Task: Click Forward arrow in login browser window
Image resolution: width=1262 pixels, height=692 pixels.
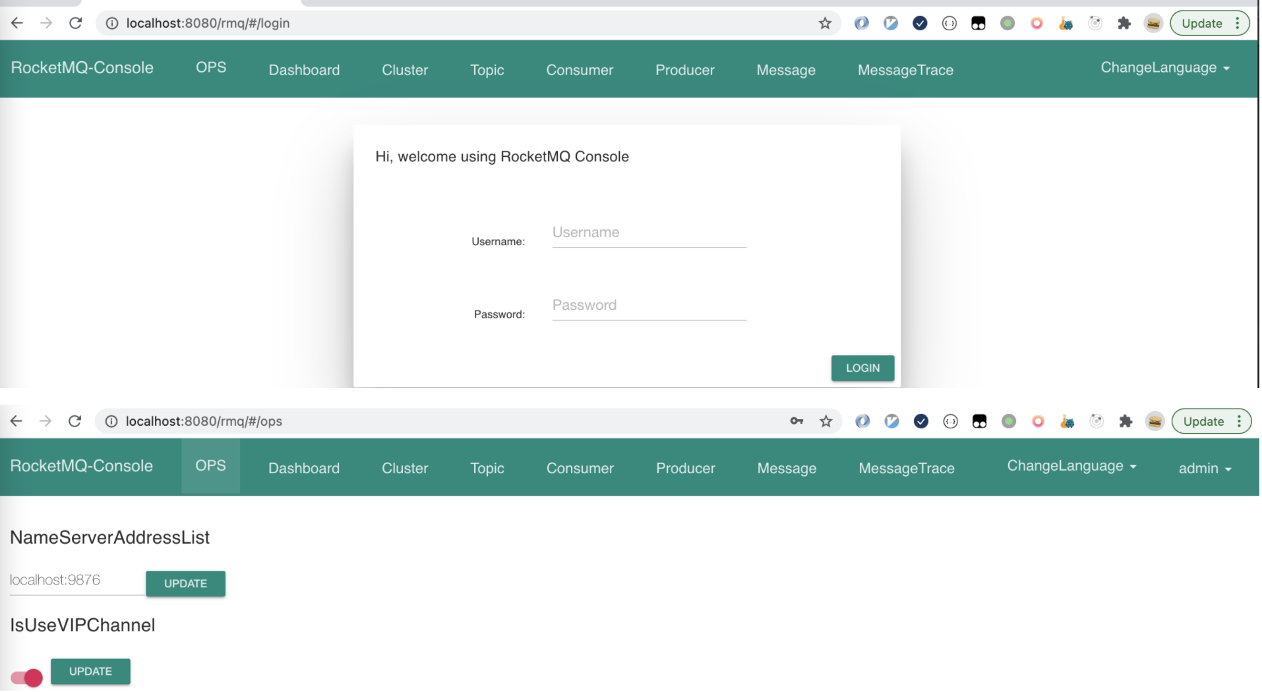Action: click(46, 23)
